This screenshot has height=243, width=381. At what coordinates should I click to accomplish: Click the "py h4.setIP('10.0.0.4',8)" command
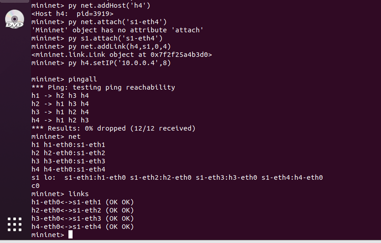[x=120, y=63]
